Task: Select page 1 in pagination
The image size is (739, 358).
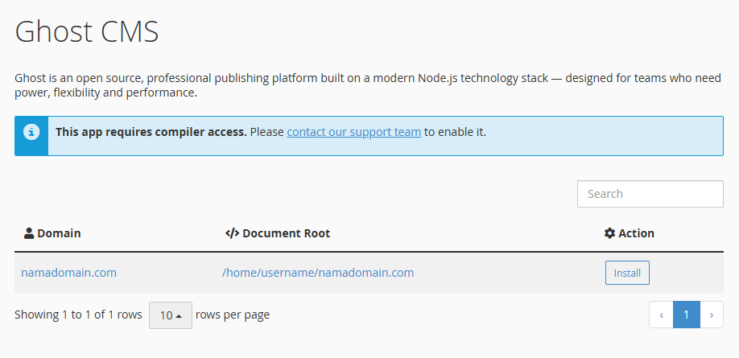Action: 686,315
